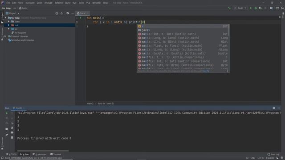Click the pin tab icon in Run panel

[x=7, y=135]
